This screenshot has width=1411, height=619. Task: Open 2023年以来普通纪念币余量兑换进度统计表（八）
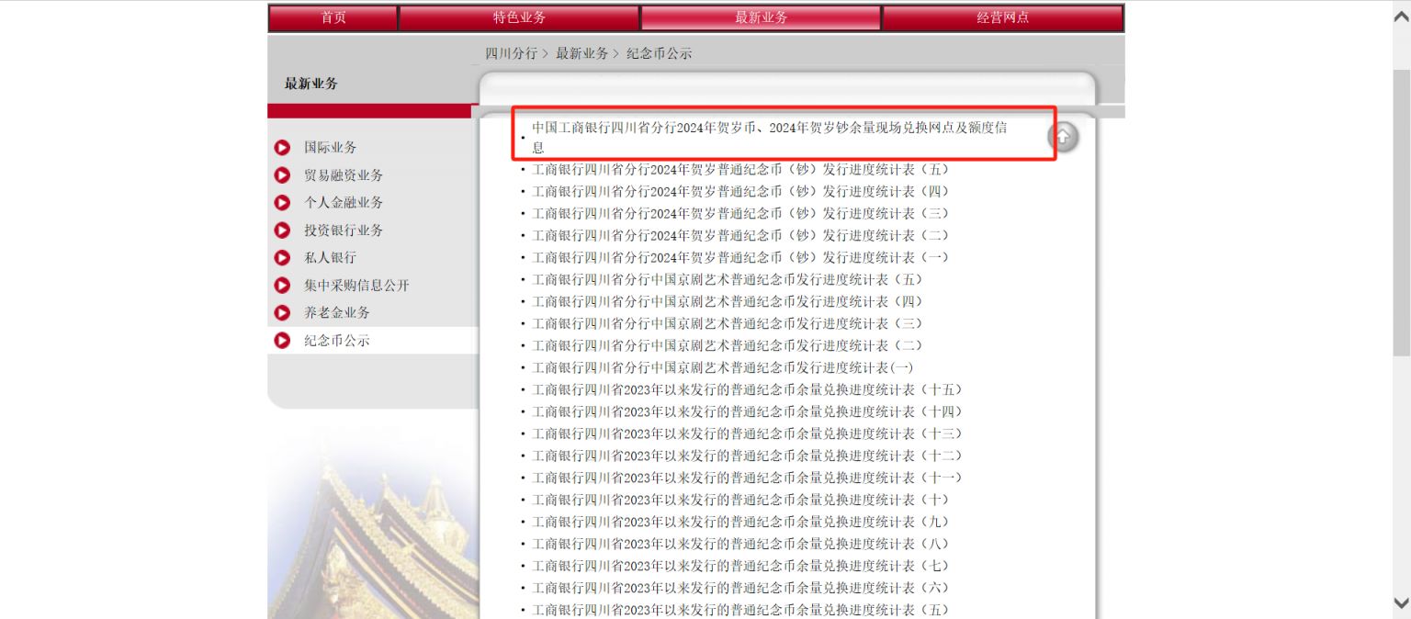[741, 544]
